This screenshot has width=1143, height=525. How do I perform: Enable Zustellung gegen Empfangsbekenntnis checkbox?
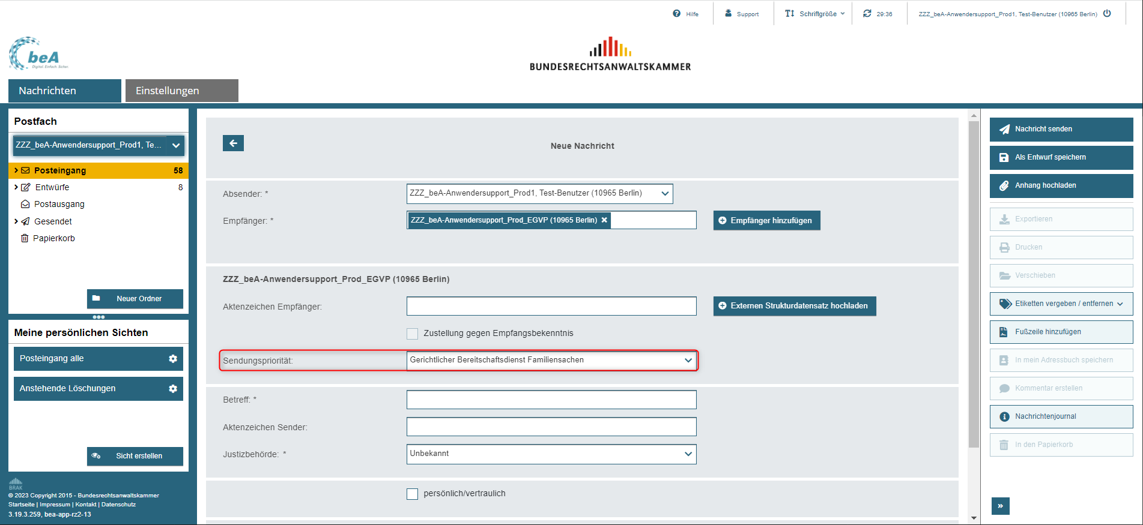[x=413, y=334]
